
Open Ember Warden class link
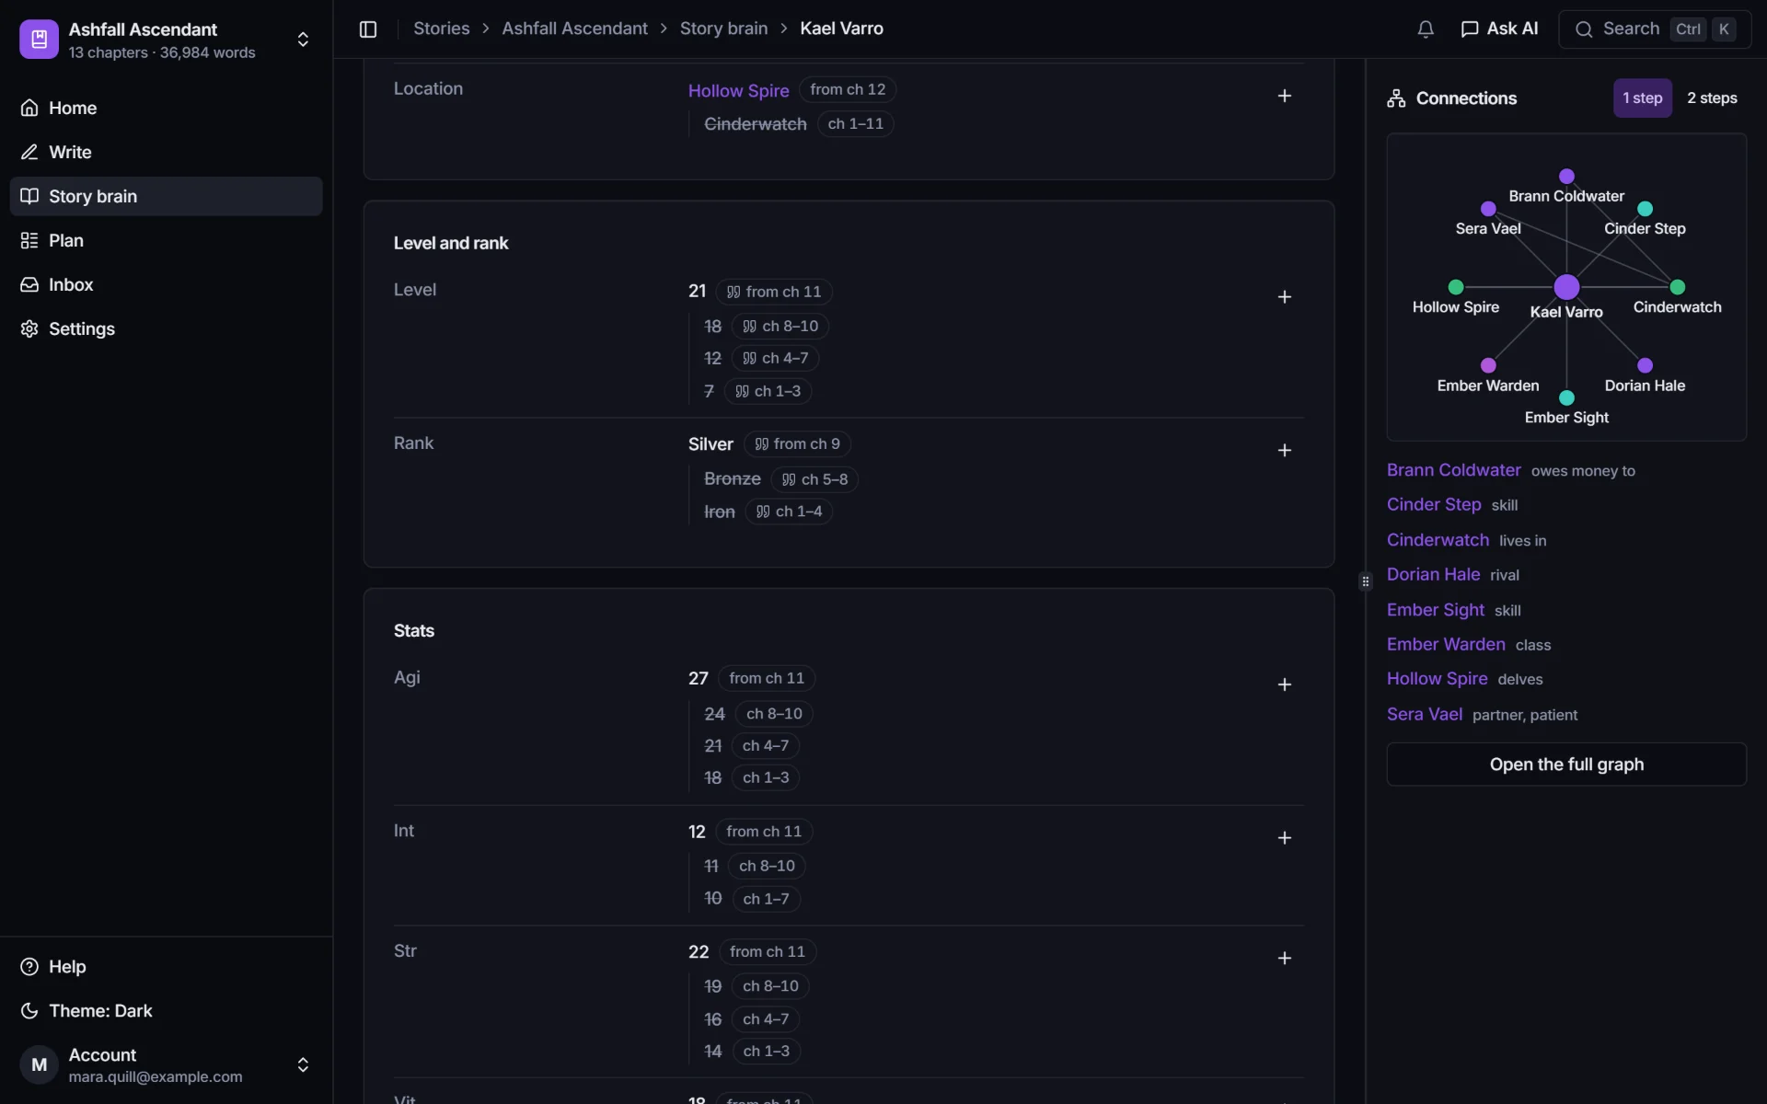[x=1446, y=644]
